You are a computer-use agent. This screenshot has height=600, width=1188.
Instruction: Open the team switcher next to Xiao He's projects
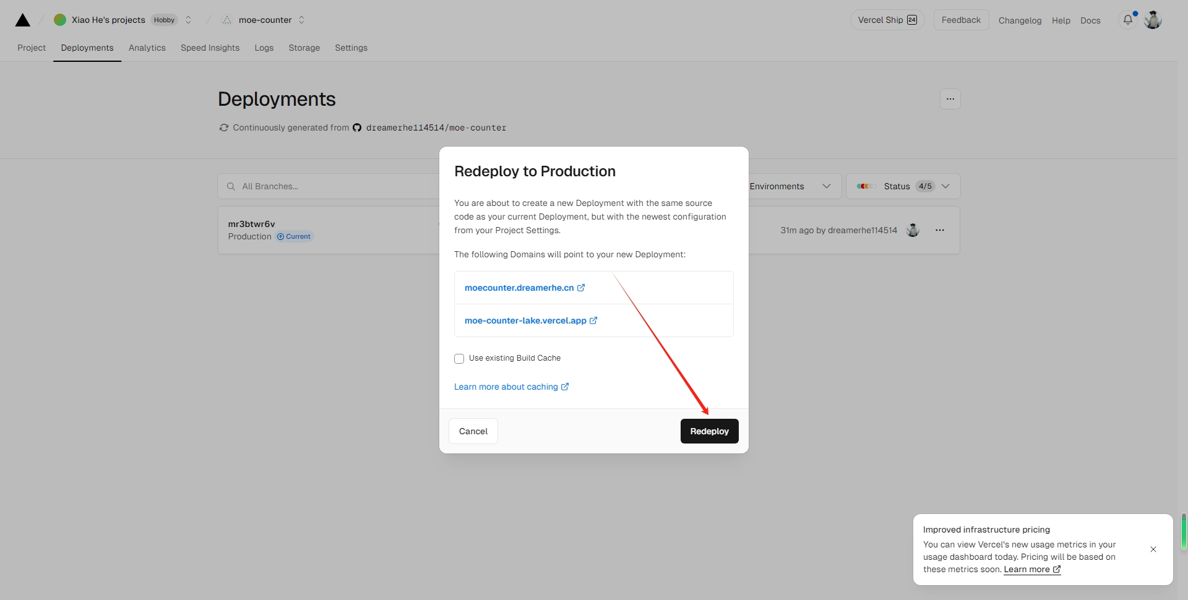(188, 20)
